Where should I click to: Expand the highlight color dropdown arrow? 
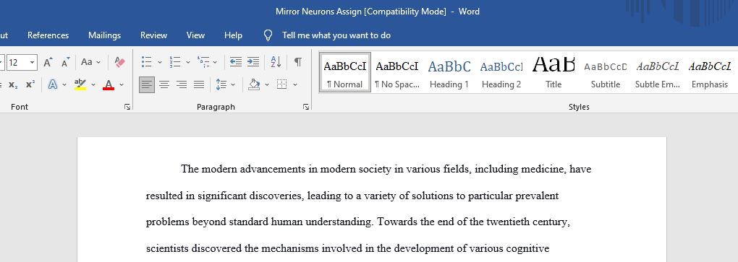point(93,84)
